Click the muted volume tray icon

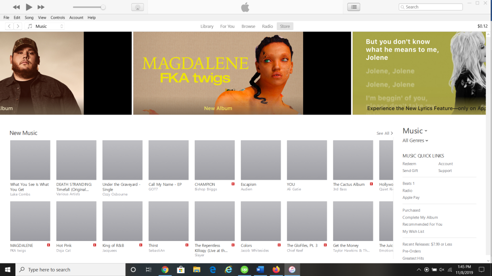[x=442, y=269]
